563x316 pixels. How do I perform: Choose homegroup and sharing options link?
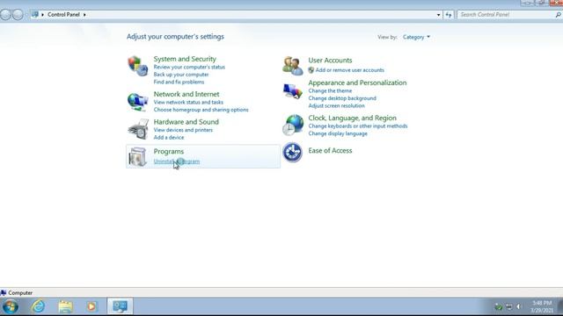(x=201, y=110)
